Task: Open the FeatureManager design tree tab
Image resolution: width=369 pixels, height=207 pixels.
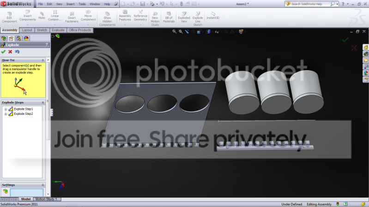Action: (x=4, y=38)
